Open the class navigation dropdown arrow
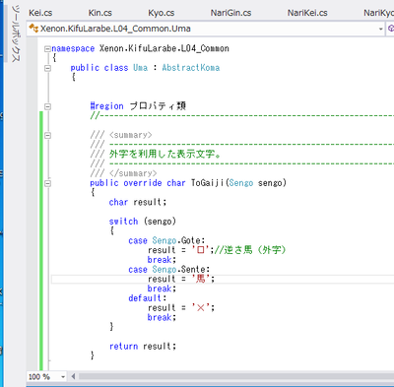Image resolution: width=394 pixels, height=387 pixels. pyautogui.click(x=380, y=29)
